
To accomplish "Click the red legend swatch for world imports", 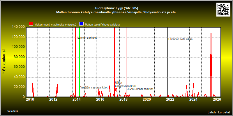I will click(x=31, y=24).
